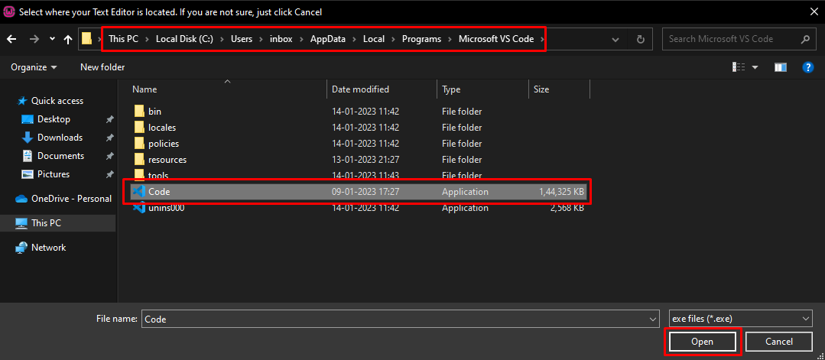Show the preview pane
Screen dimensions: 825x360
tap(781, 66)
